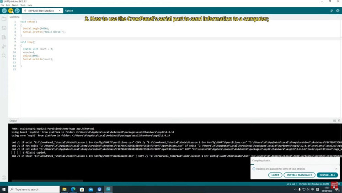Select the UART.ino editor tab
Viewport: 342px width, 193px height.
tap(14, 17)
